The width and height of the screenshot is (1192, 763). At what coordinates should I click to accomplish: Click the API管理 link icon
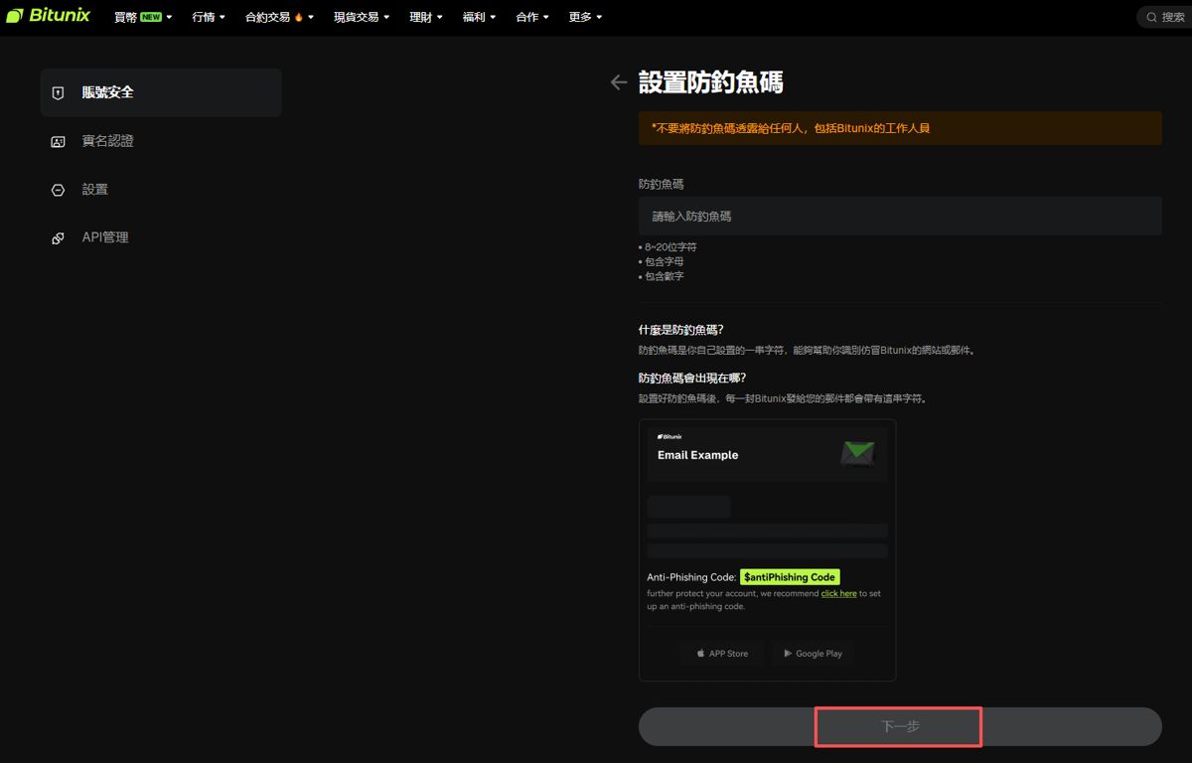58,238
